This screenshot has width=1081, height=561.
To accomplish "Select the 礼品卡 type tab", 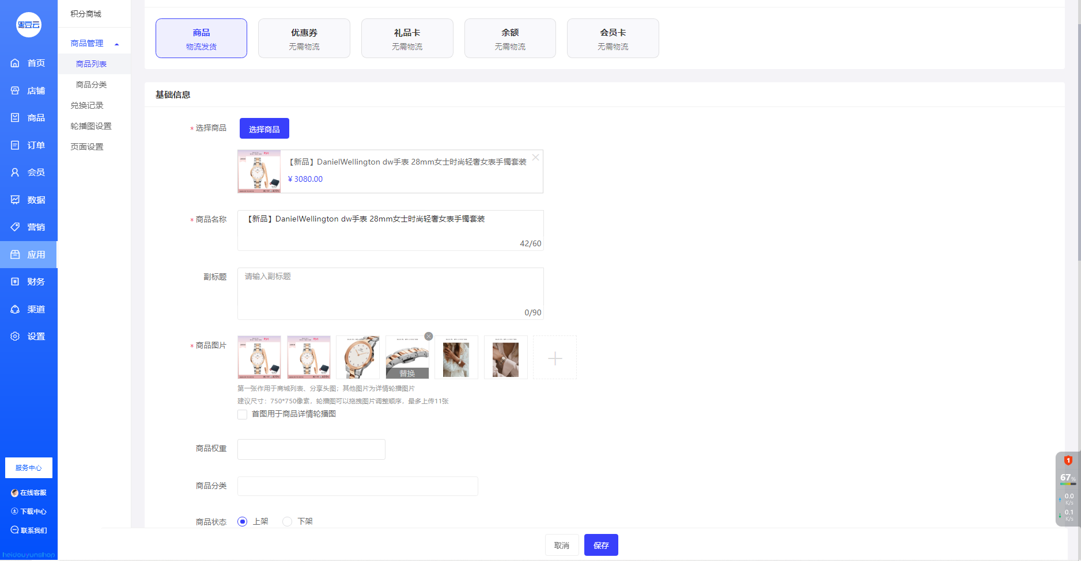I will point(407,39).
